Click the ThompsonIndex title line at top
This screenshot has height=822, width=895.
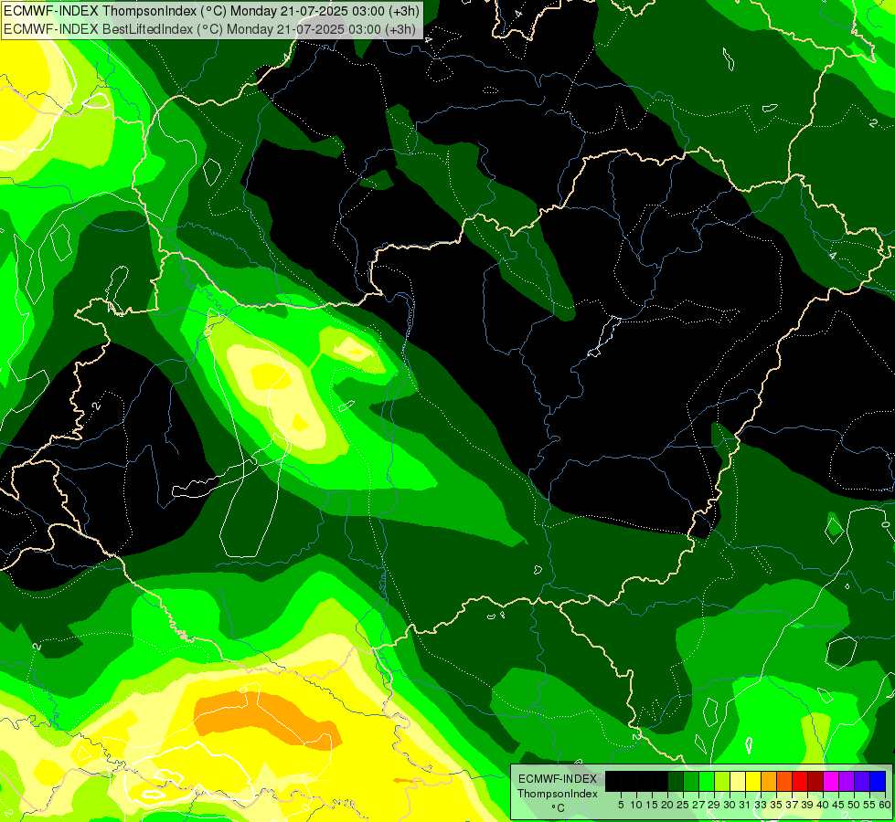pyautogui.click(x=211, y=10)
